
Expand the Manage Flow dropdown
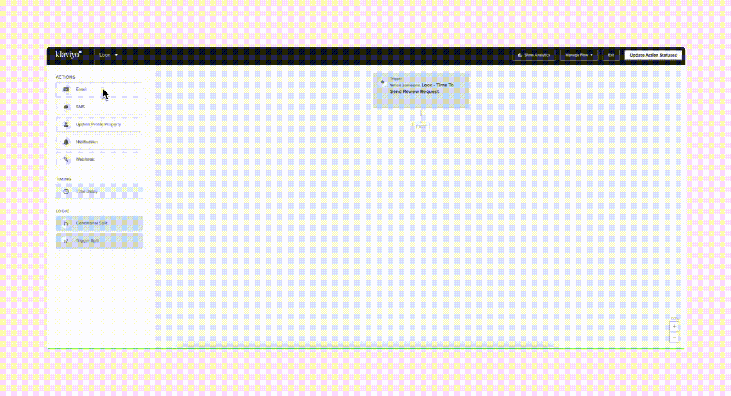[x=579, y=55]
